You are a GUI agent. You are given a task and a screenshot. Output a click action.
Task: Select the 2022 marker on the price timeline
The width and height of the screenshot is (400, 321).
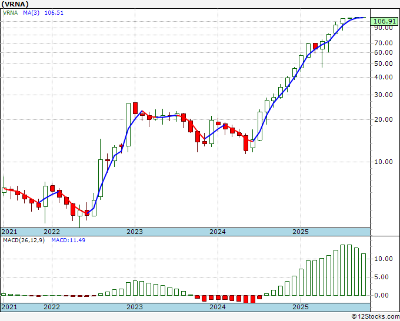(52, 232)
